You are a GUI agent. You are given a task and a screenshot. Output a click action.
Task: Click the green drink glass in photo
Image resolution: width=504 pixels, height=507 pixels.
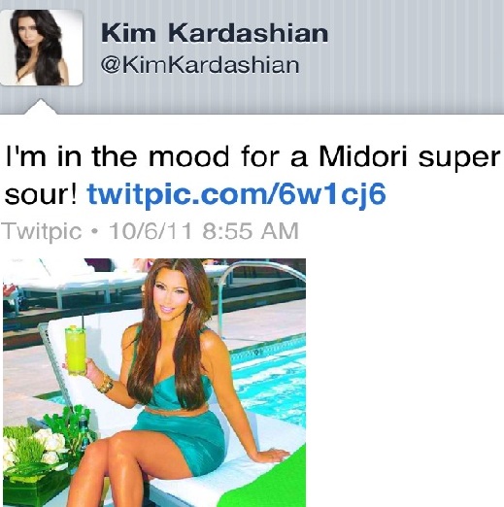[76, 350]
